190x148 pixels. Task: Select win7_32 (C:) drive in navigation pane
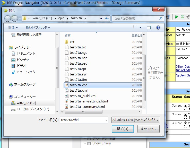[x=29, y=103]
